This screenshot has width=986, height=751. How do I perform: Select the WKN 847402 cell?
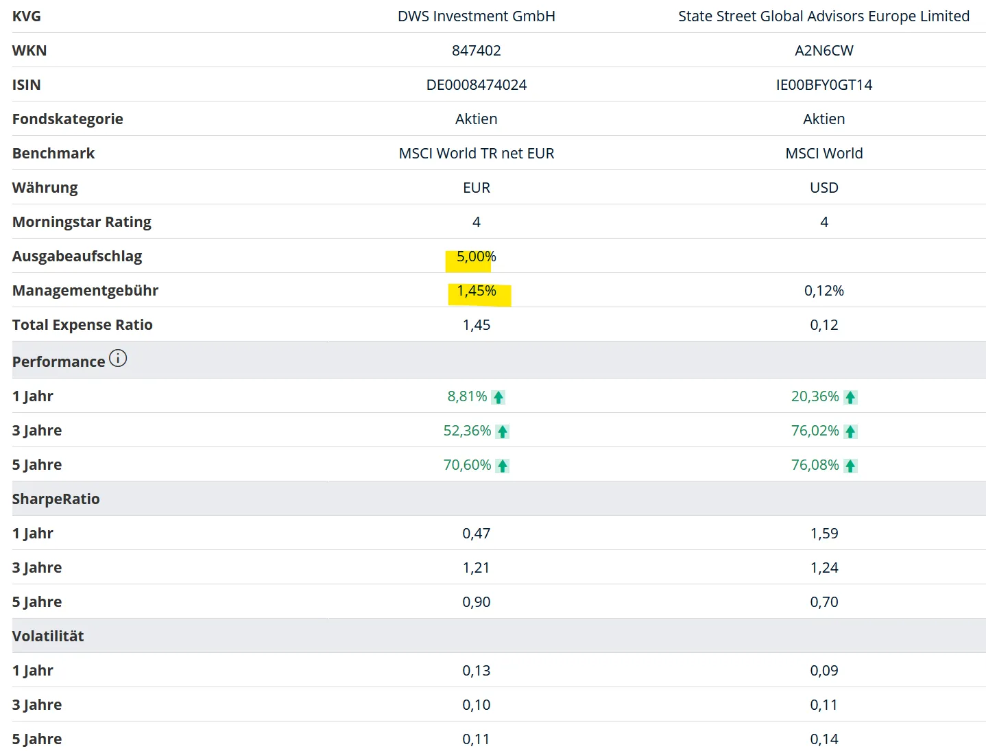[x=476, y=51]
